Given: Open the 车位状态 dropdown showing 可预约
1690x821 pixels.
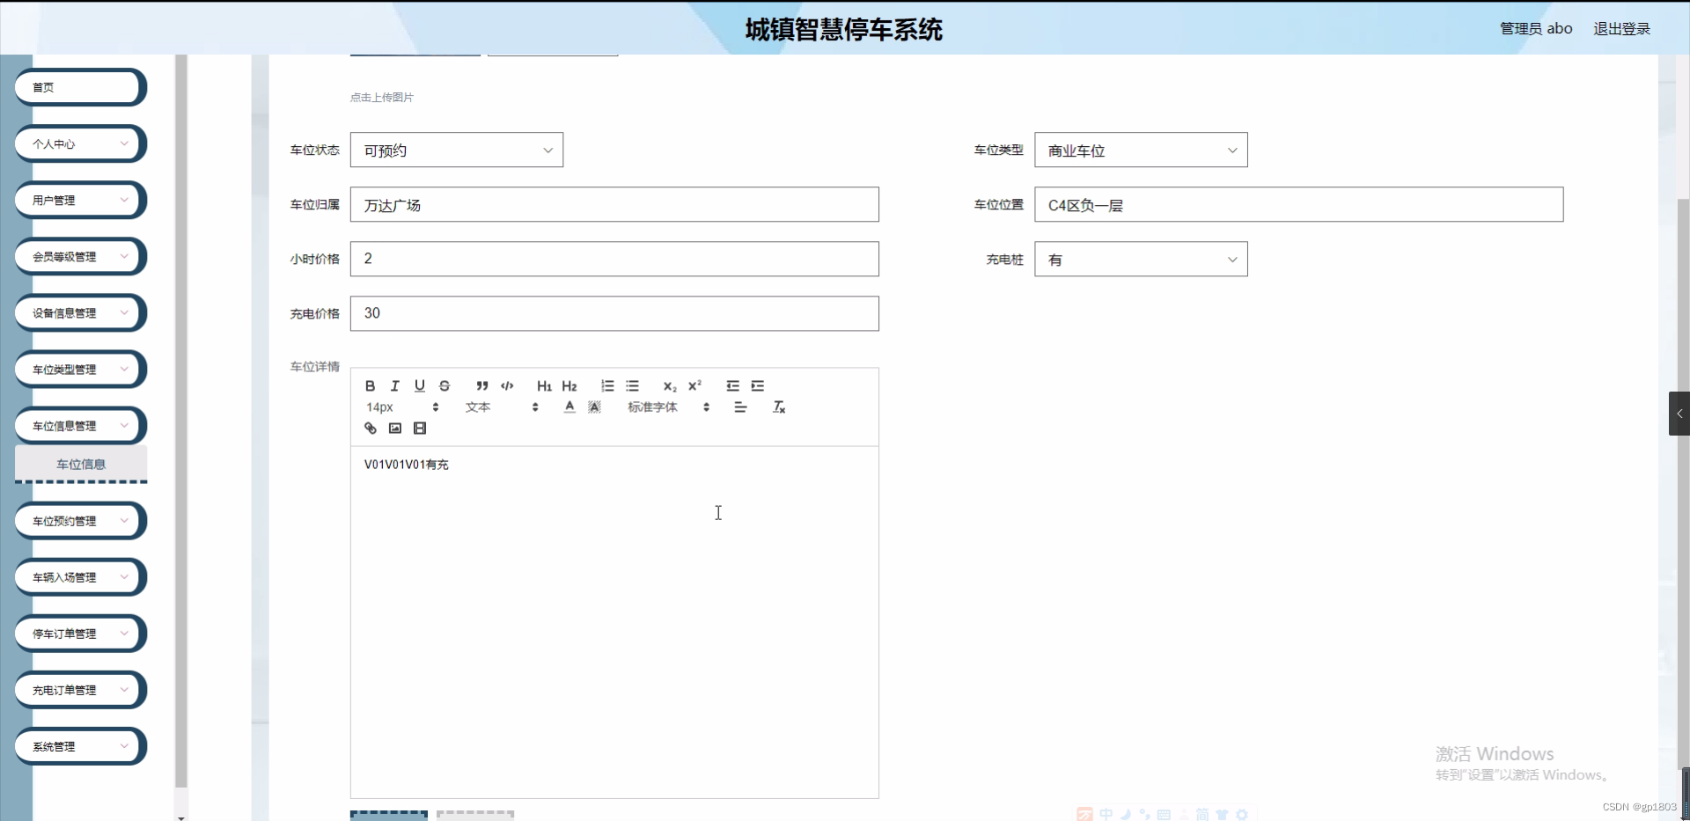Looking at the screenshot, I should pyautogui.click(x=457, y=150).
